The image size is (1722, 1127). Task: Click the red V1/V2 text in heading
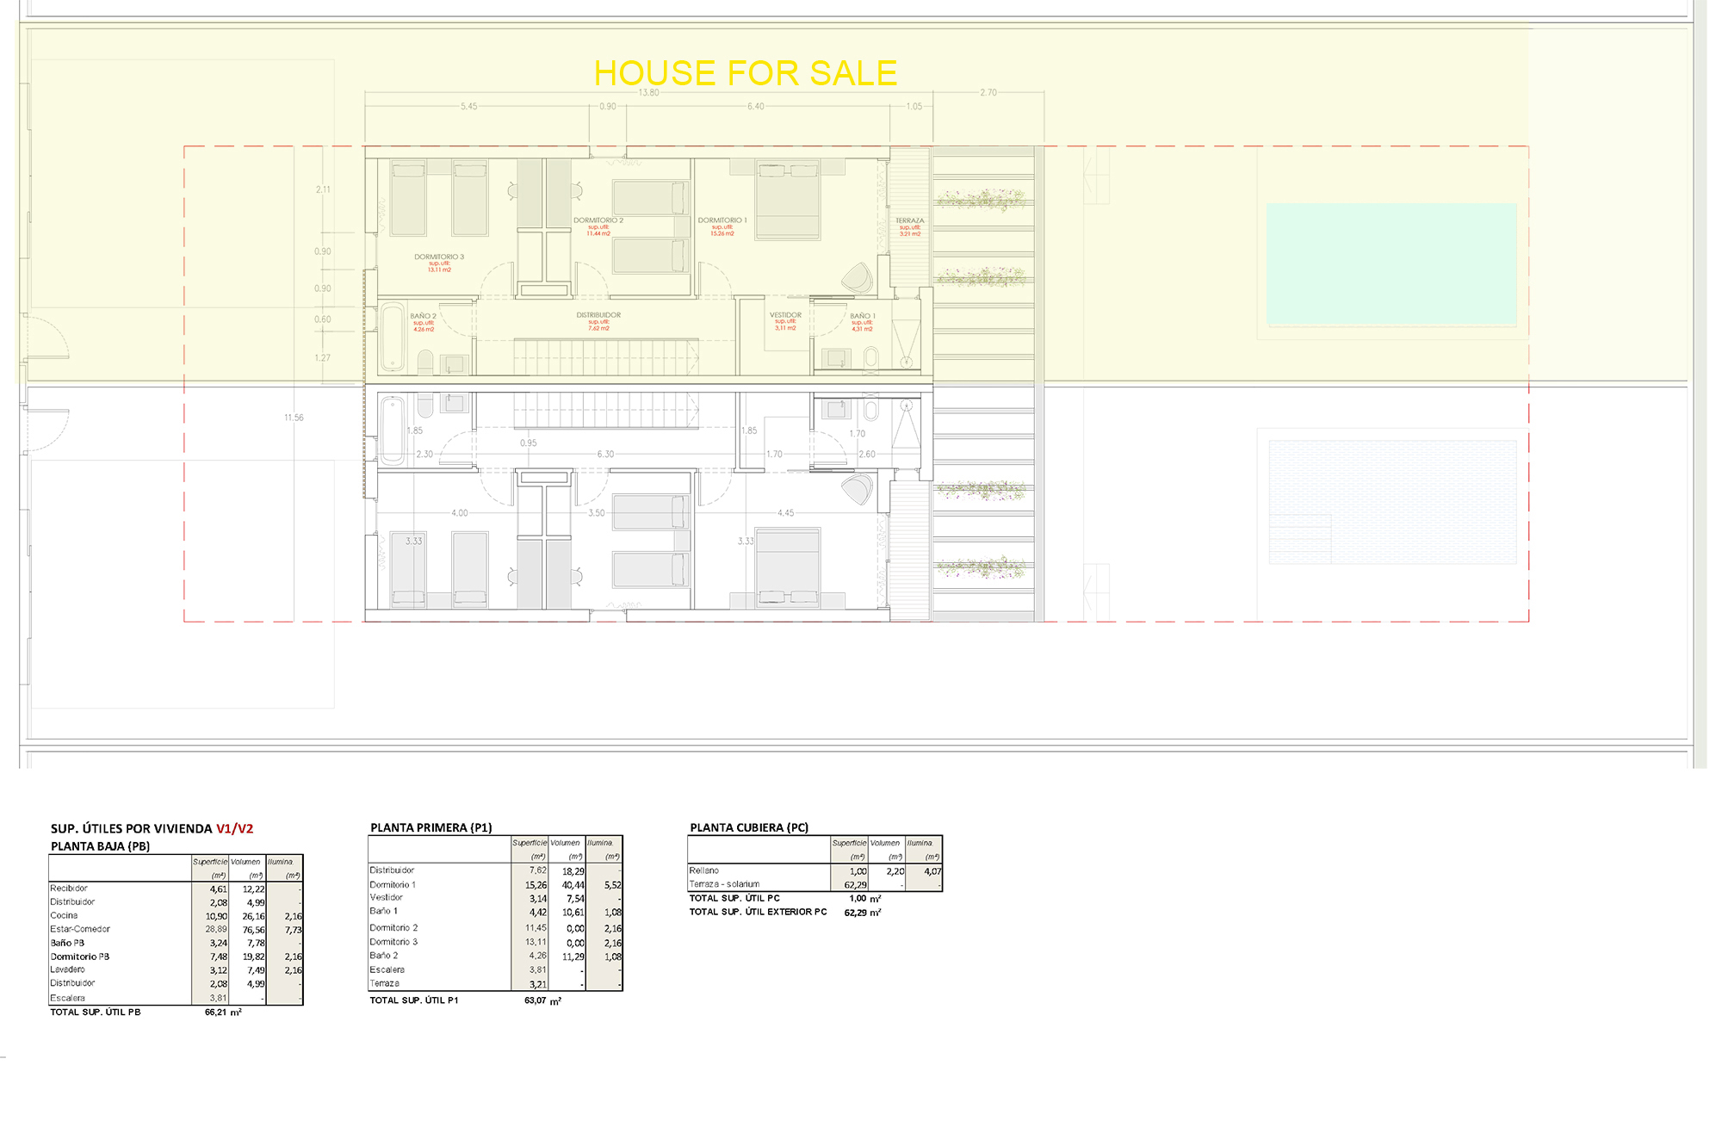click(x=234, y=828)
